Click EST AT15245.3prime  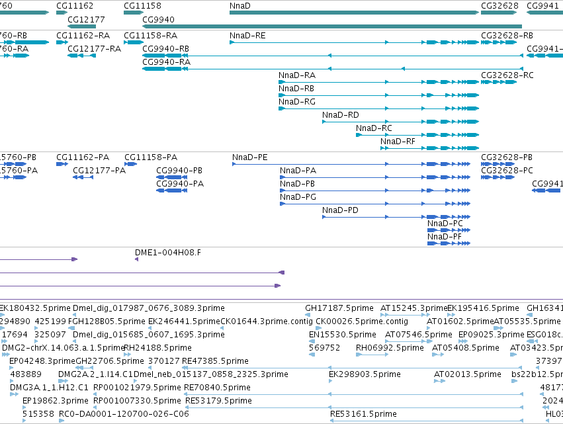click(x=413, y=308)
